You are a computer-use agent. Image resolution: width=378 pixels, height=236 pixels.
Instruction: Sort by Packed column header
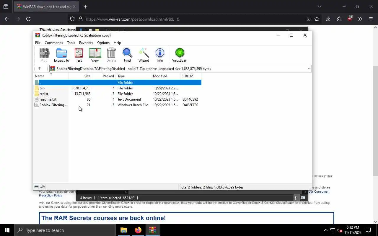pos(104,76)
